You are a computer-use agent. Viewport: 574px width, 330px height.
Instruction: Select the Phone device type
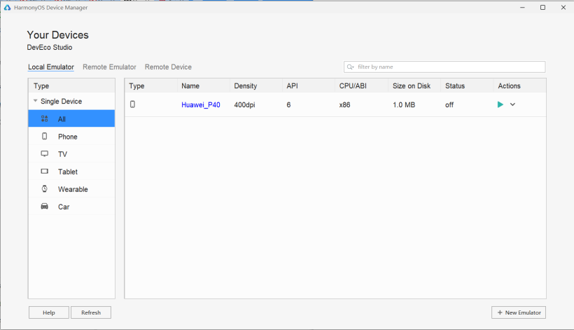coord(71,136)
